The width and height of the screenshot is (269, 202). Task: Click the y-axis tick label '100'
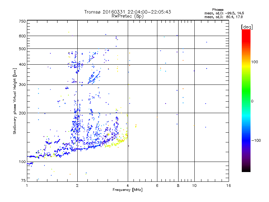tap(22, 162)
